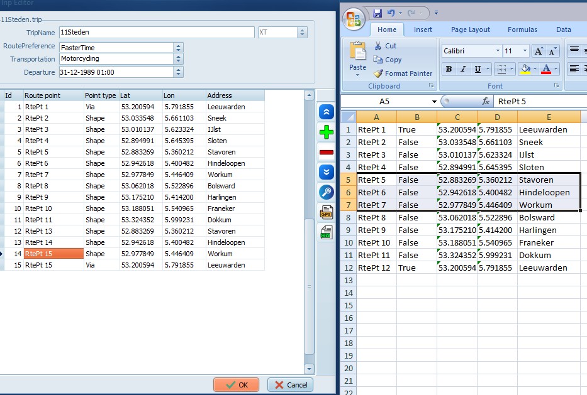Click the red minus remove route point icon
587x395 pixels.
(x=327, y=152)
